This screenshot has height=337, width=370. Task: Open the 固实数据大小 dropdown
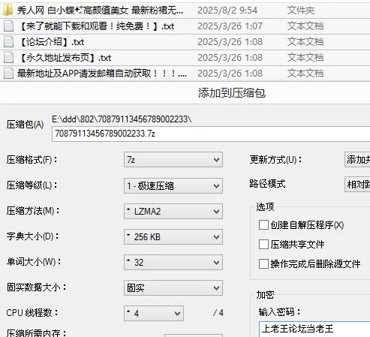pyautogui.click(x=173, y=288)
